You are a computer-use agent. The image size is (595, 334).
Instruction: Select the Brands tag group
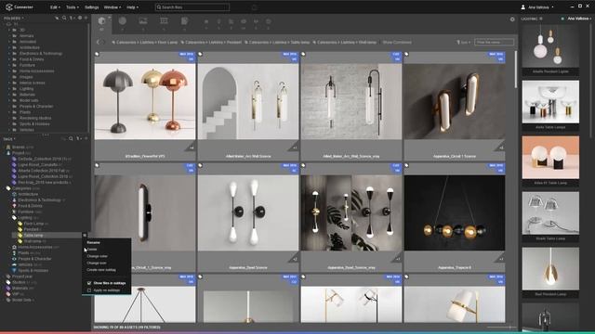tap(19, 147)
